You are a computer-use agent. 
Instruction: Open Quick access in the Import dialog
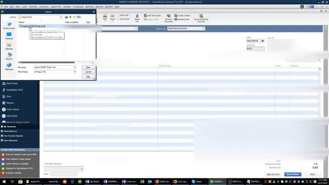pos(9,26)
